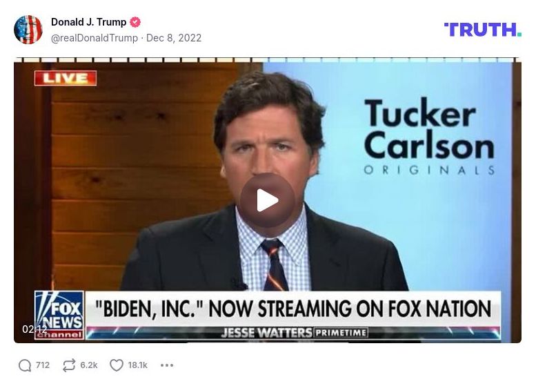The height and width of the screenshot is (386, 536).
Task: Click the 6.2k ReTruth count
Action: (x=89, y=365)
